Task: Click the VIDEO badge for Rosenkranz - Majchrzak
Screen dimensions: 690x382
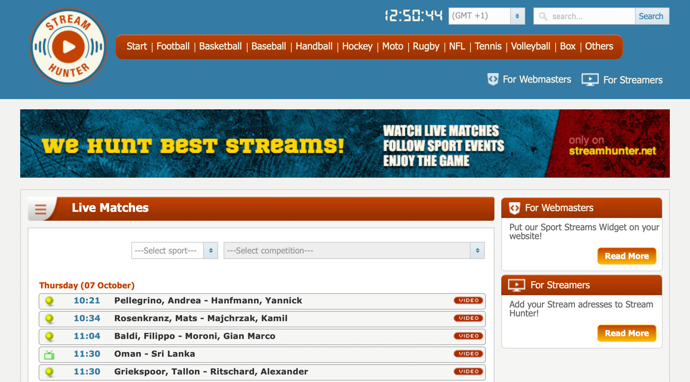Action: point(468,318)
